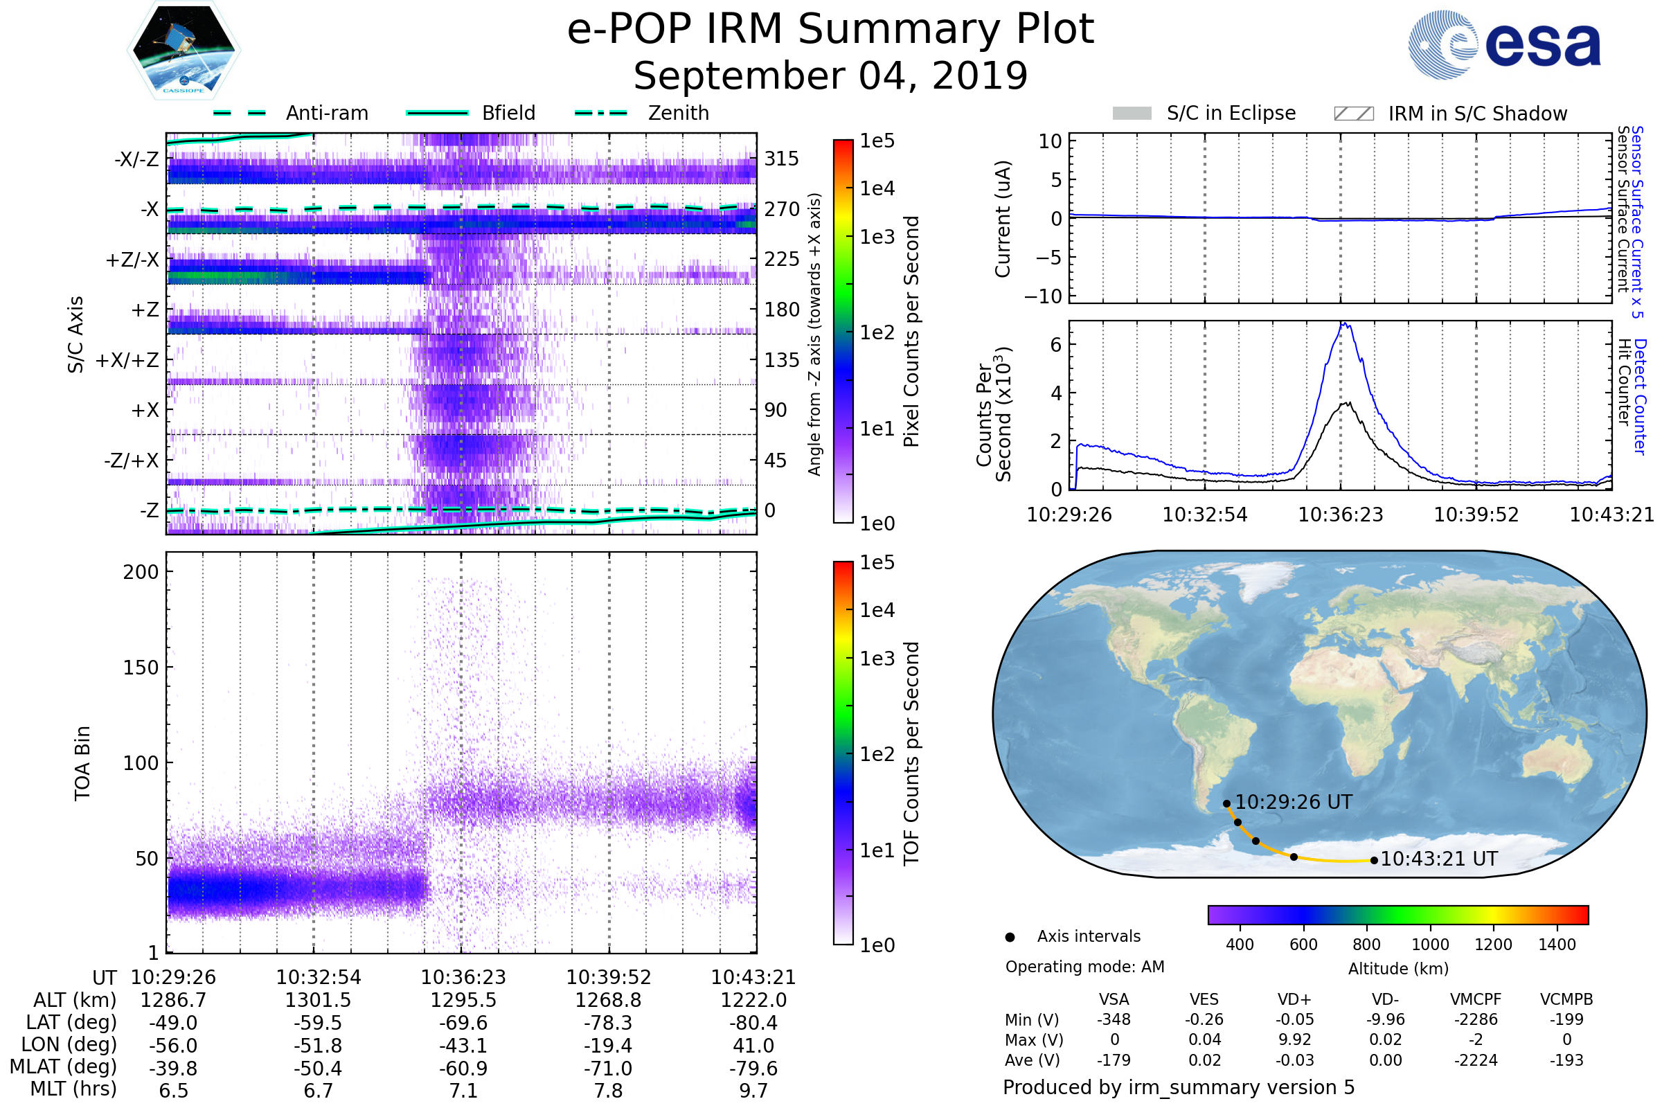Click the Pixel Counts per Second colorbar
Viewport: 1662px width, 1108px height.
coord(843,331)
